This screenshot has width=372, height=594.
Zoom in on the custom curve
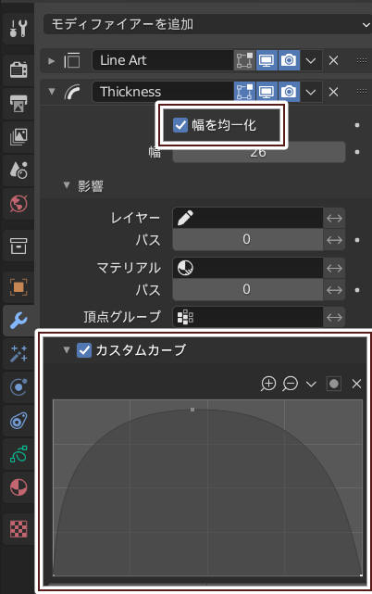coord(268,384)
